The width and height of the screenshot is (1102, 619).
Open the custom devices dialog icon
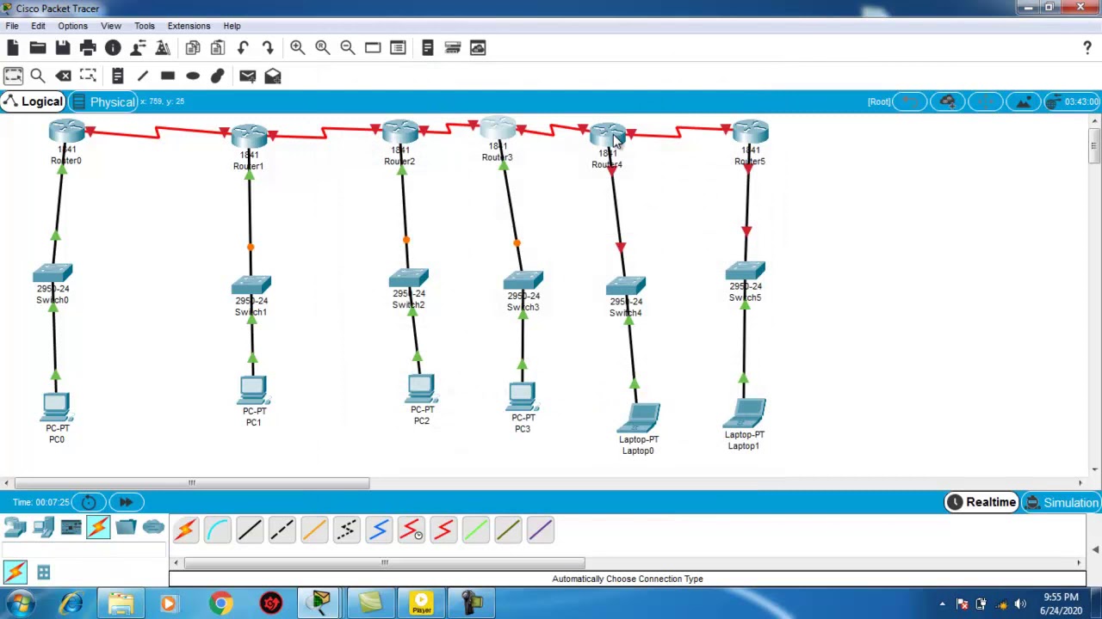(x=398, y=48)
